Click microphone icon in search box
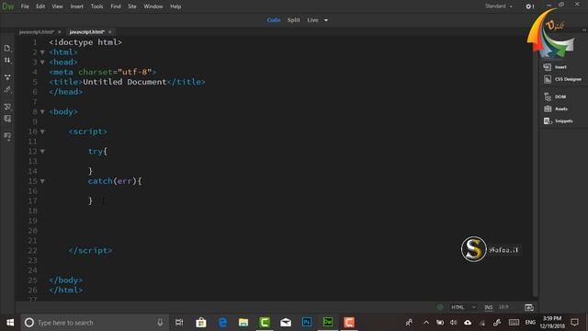588x331 pixels. [160, 323]
